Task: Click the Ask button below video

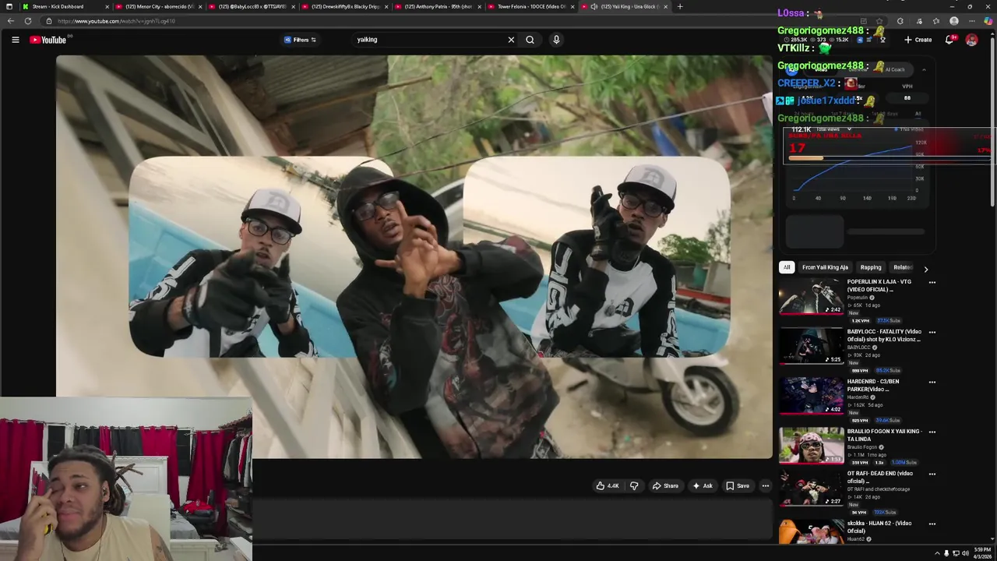Action: (x=702, y=486)
